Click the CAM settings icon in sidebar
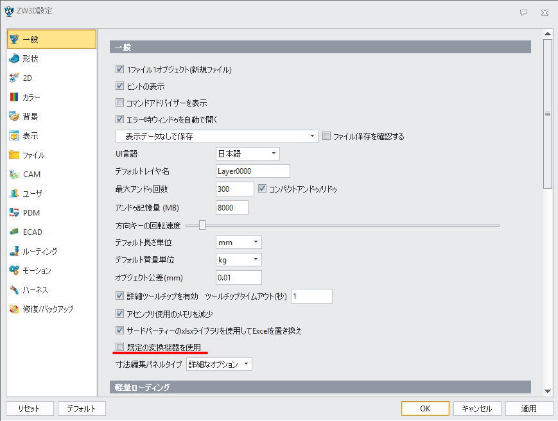 (13, 175)
